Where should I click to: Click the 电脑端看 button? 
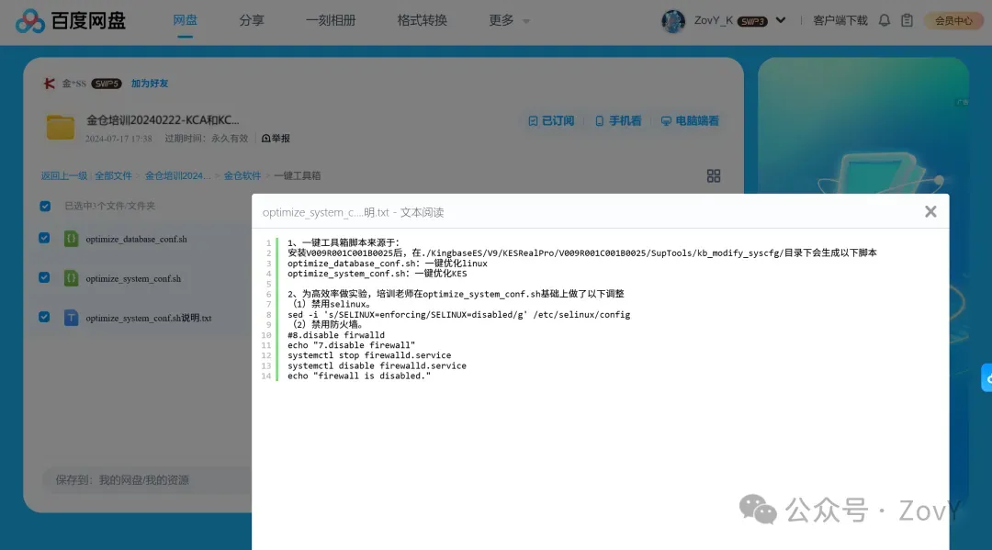pos(690,121)
